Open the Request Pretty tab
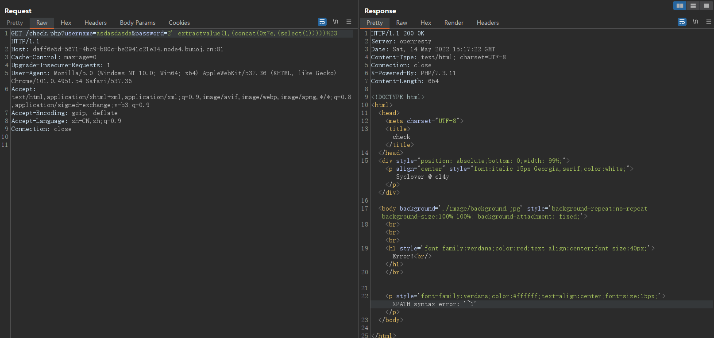 [15, 23]
